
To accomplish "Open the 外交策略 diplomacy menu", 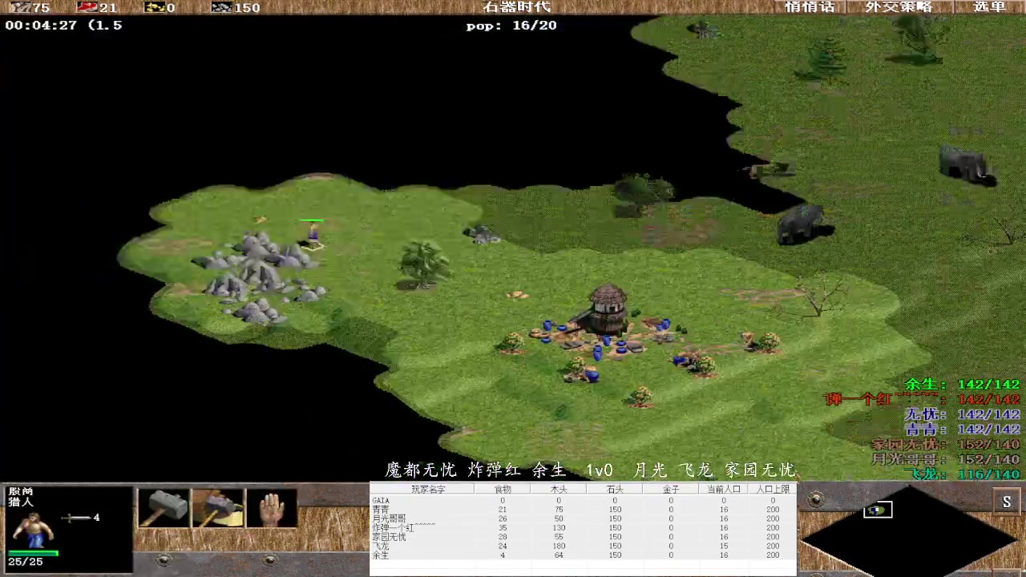I will click(899, 7).
